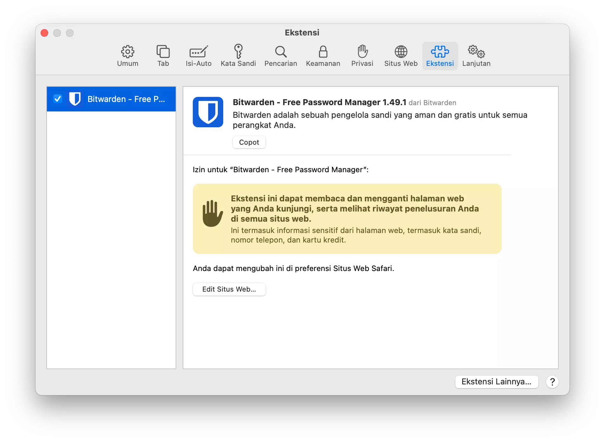Screen dimensions: 605x442
Task: Select Bitwarden row in extension list
Action: click(126, 99)
